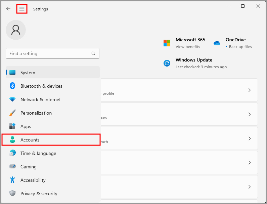The height and width of the screenshot is (204, 267).
Task: Click the back arrow icon
Action: click(x=8, y=9)
